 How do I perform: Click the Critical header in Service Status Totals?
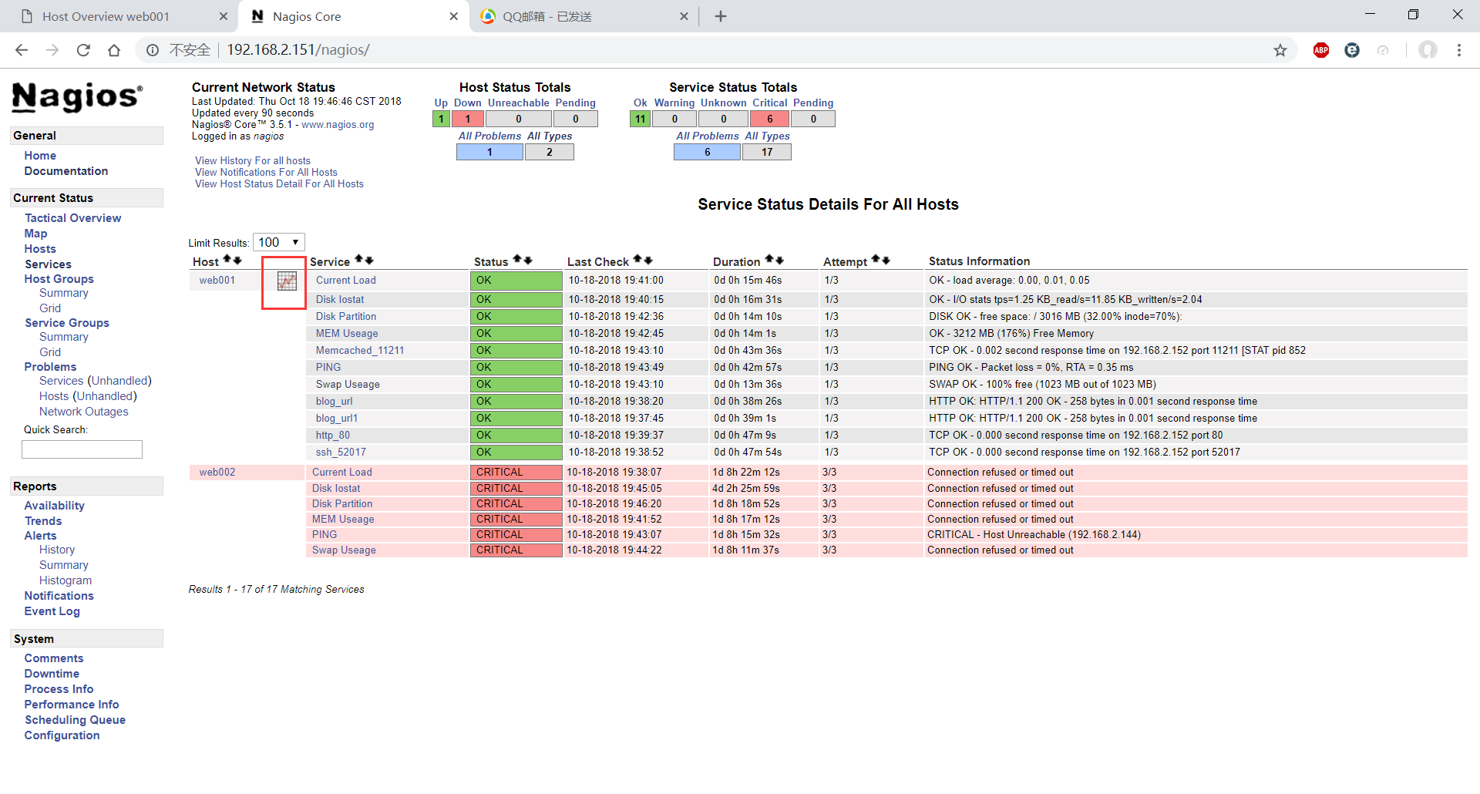tap(770, 103)
